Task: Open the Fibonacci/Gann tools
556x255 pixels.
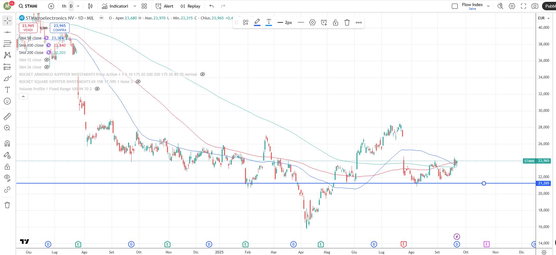Action: [7, 44]
